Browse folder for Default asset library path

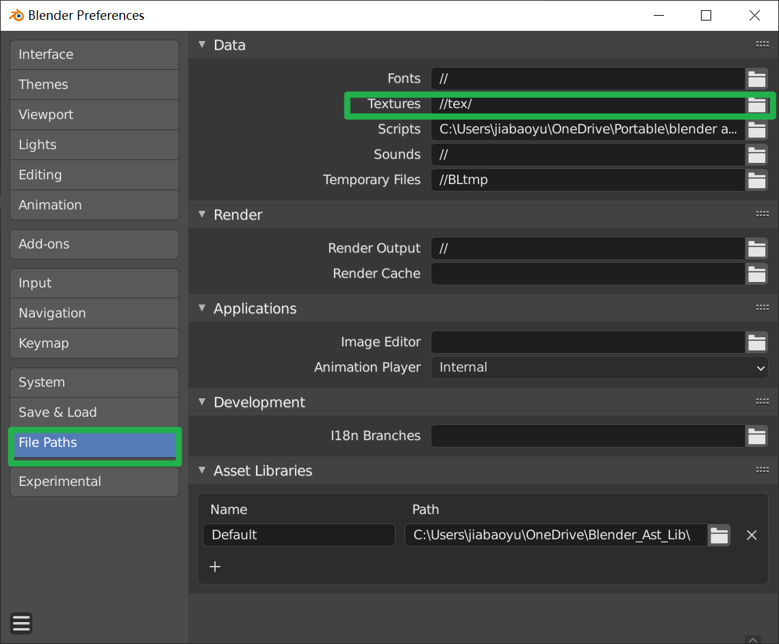pos(719,534)
